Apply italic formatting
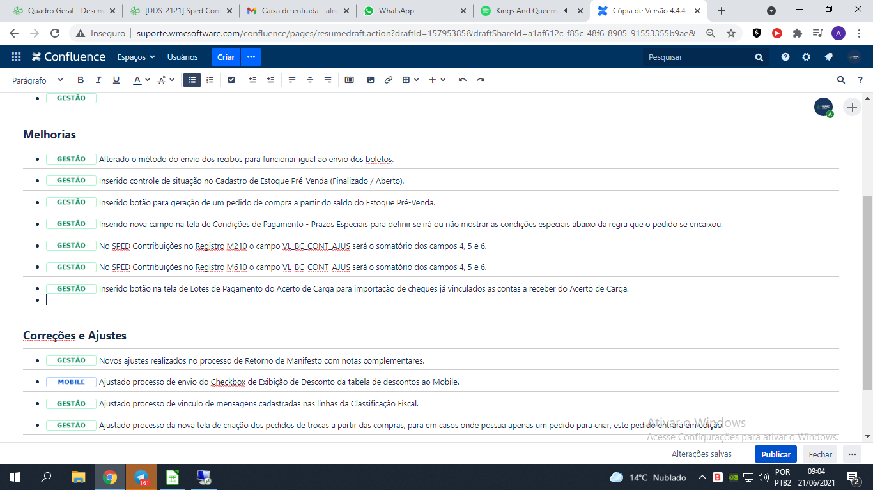 coord(98,80)
